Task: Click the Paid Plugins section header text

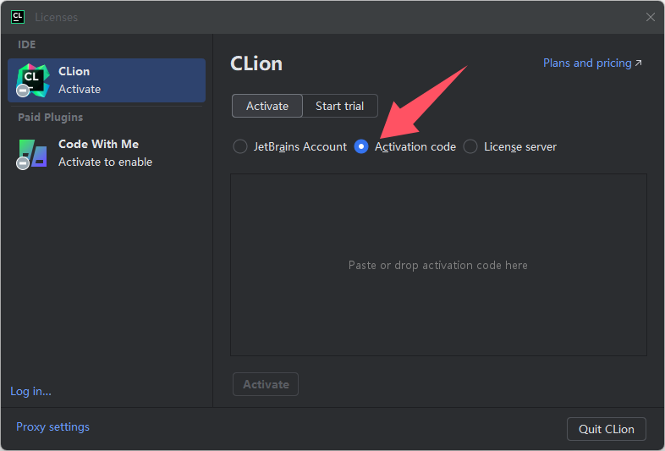Action: 51,117
